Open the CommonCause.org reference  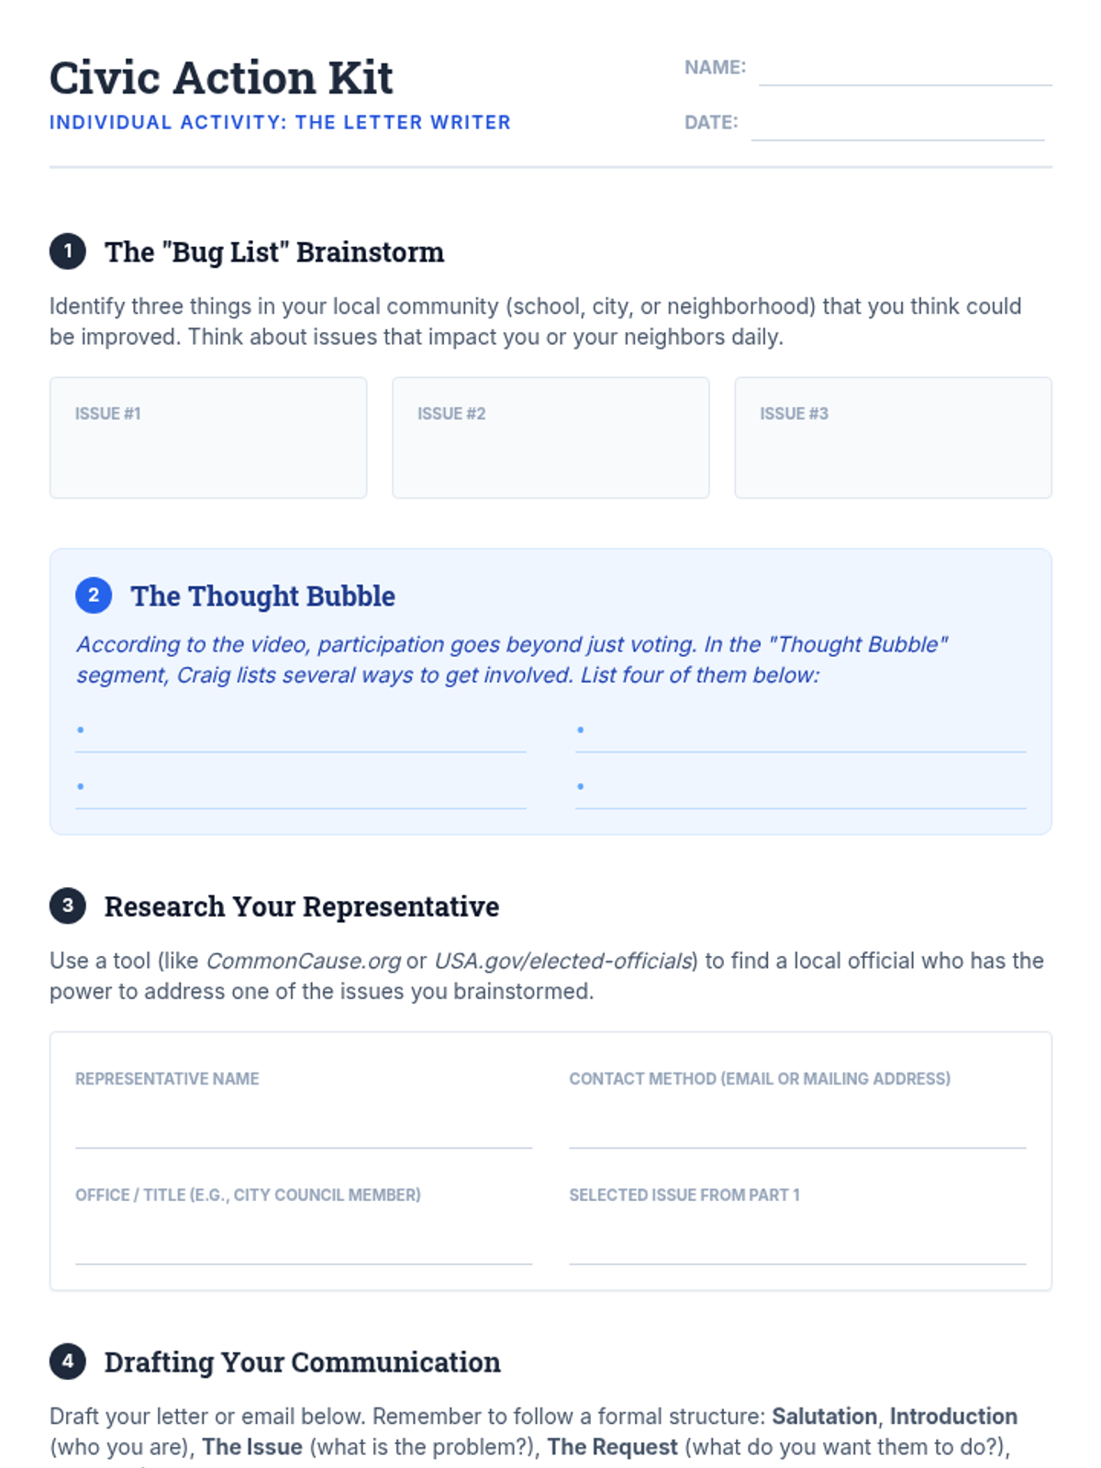[304, 961]
